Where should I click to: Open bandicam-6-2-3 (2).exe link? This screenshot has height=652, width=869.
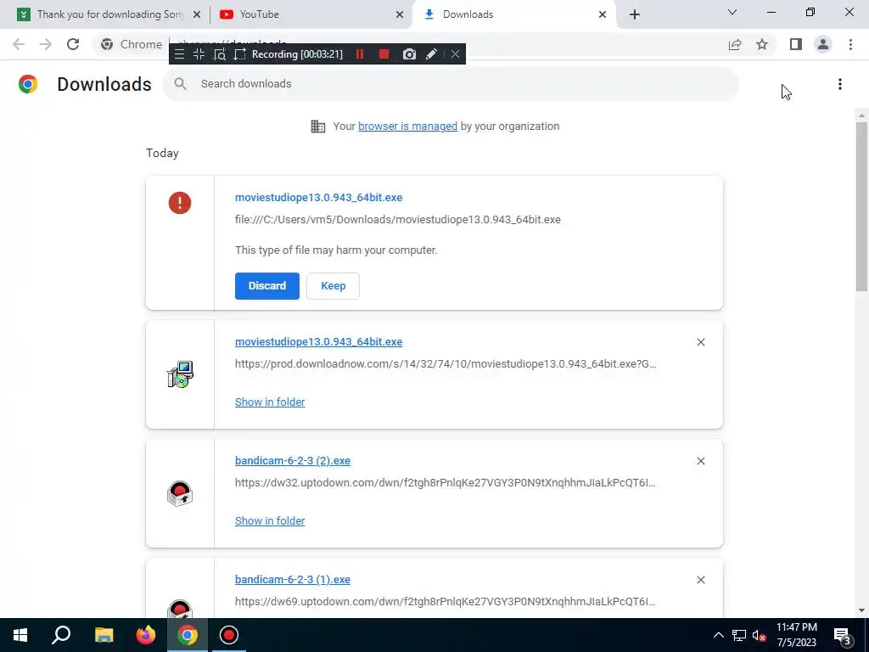tap(293, 461)
